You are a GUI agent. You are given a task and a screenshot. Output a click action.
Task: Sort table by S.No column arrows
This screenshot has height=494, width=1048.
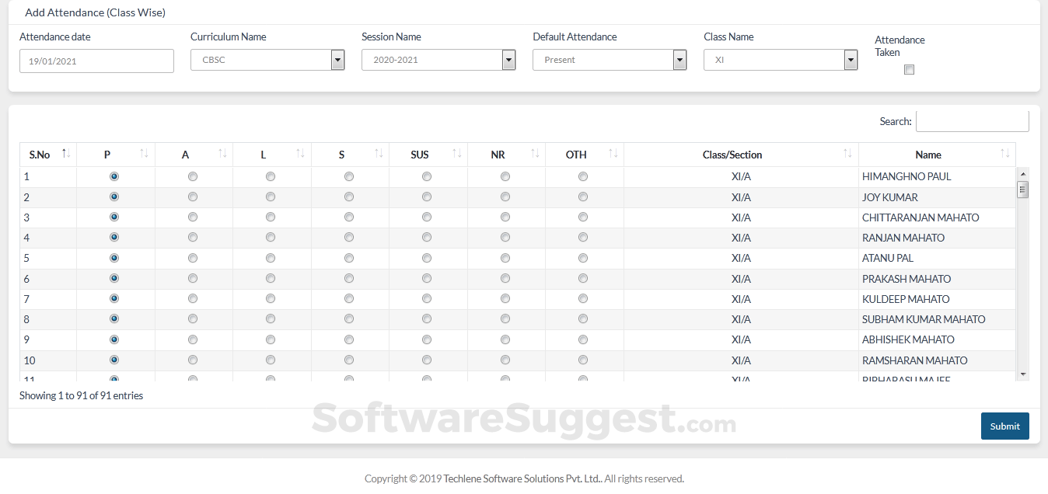click(x=66, y=154)
